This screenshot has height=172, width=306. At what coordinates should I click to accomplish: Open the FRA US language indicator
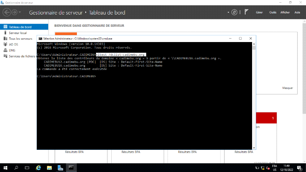[275, 168]
